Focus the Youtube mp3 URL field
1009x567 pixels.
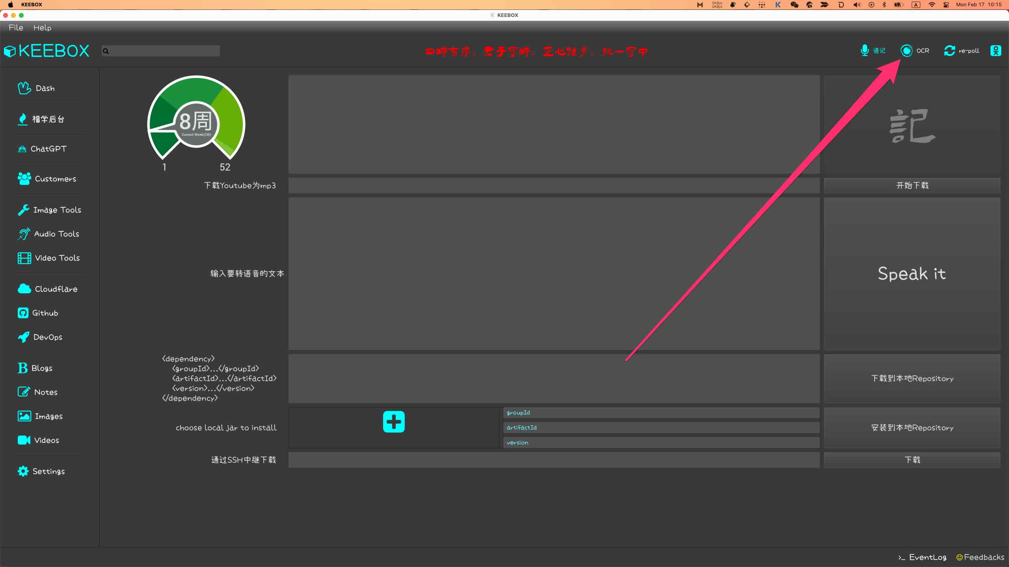[x=554, y=185]
